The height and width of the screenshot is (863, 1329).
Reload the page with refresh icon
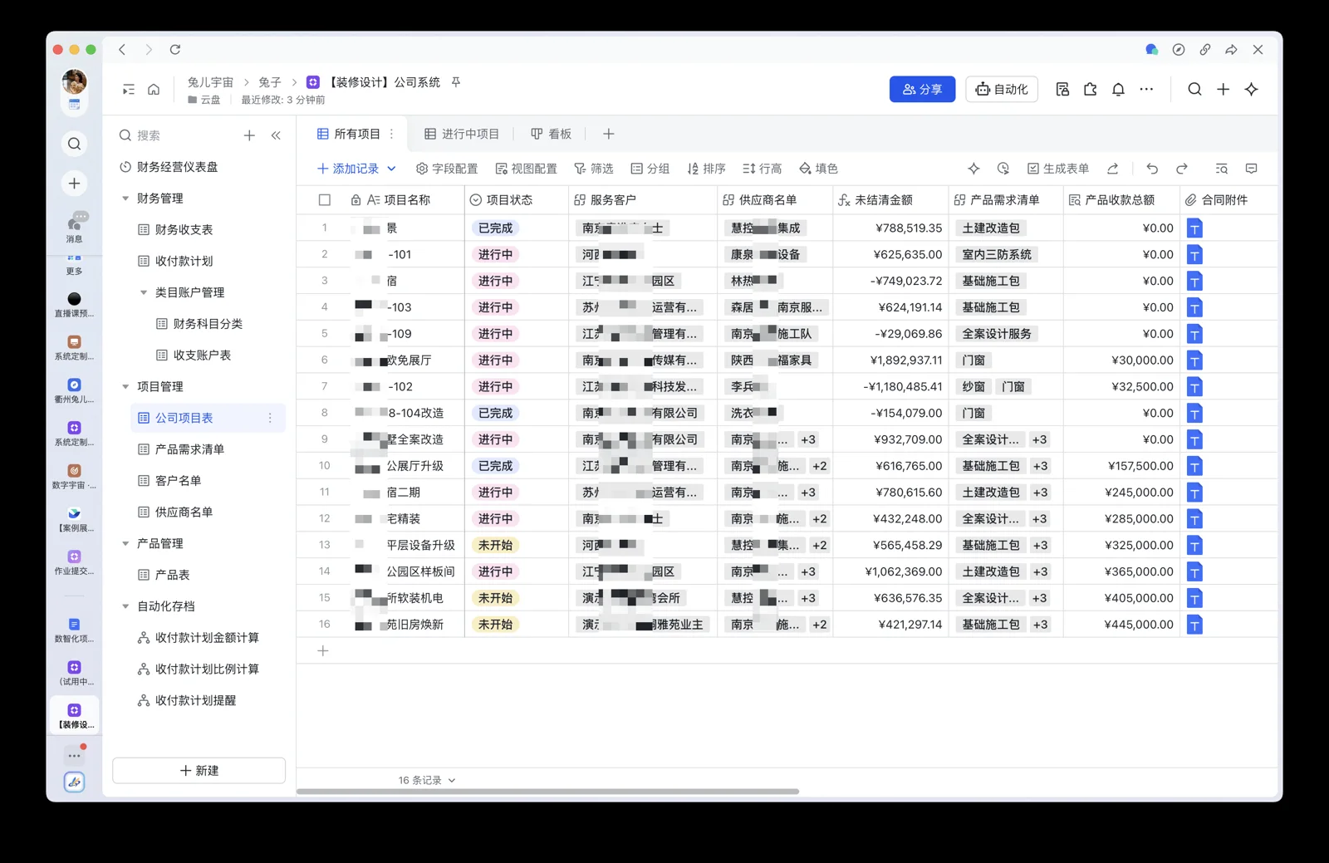pyautogui.click(x=175, y=50)
